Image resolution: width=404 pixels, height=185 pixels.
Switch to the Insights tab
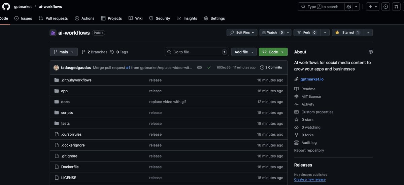pyautogui.click(x=187, y=18)
